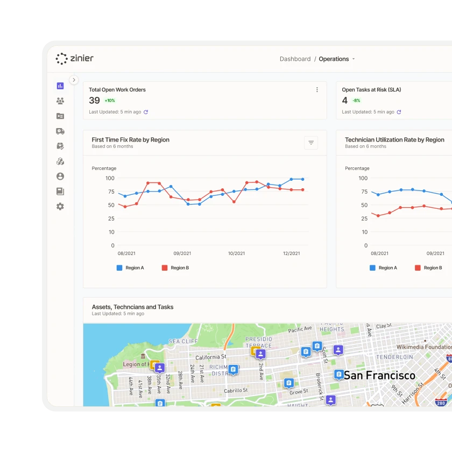Click the California St map label
Viewport: 452px width, 452px height.
click(211, 357)
